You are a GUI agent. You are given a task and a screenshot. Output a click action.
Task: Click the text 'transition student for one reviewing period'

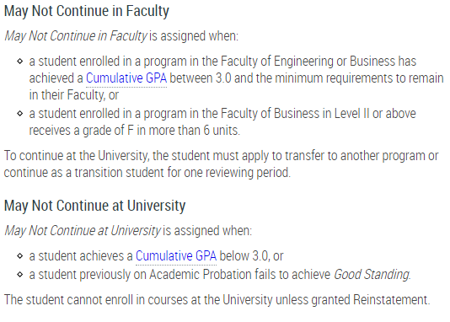[x=182, y=173]
